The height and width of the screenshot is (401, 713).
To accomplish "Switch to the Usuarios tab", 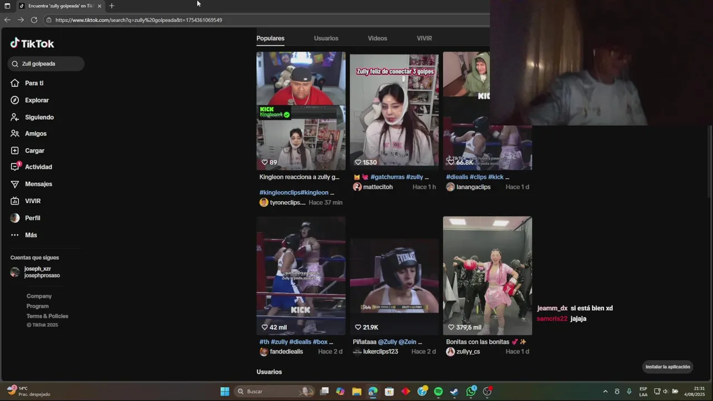I will pyautogui.click(x=326, y=38).
